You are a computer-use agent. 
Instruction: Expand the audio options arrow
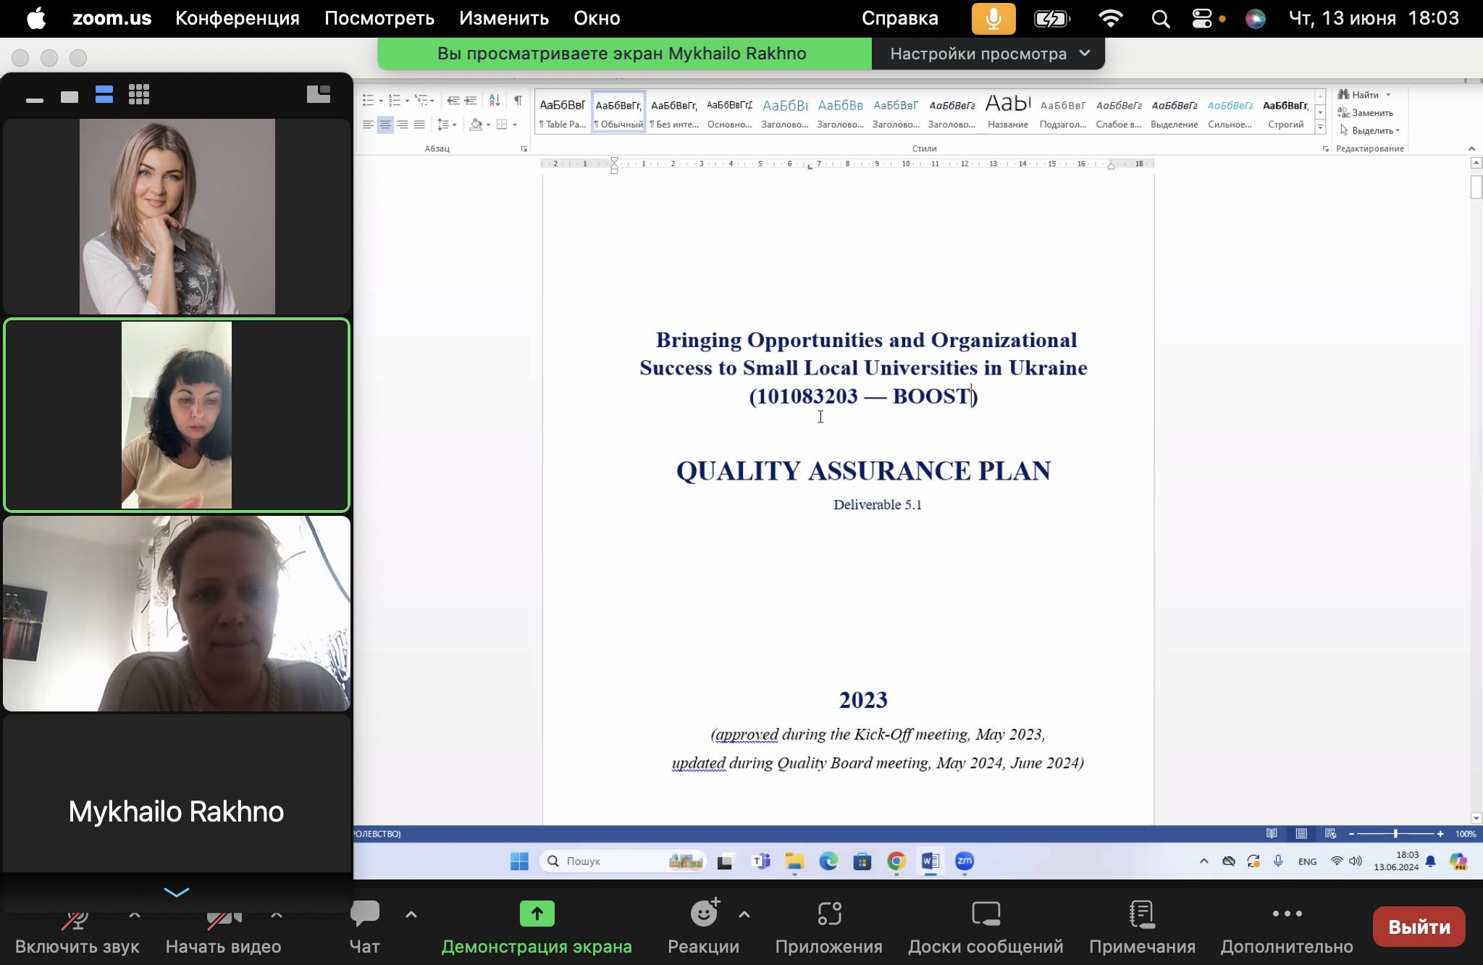pyautogui.click(x=134, y=915)
